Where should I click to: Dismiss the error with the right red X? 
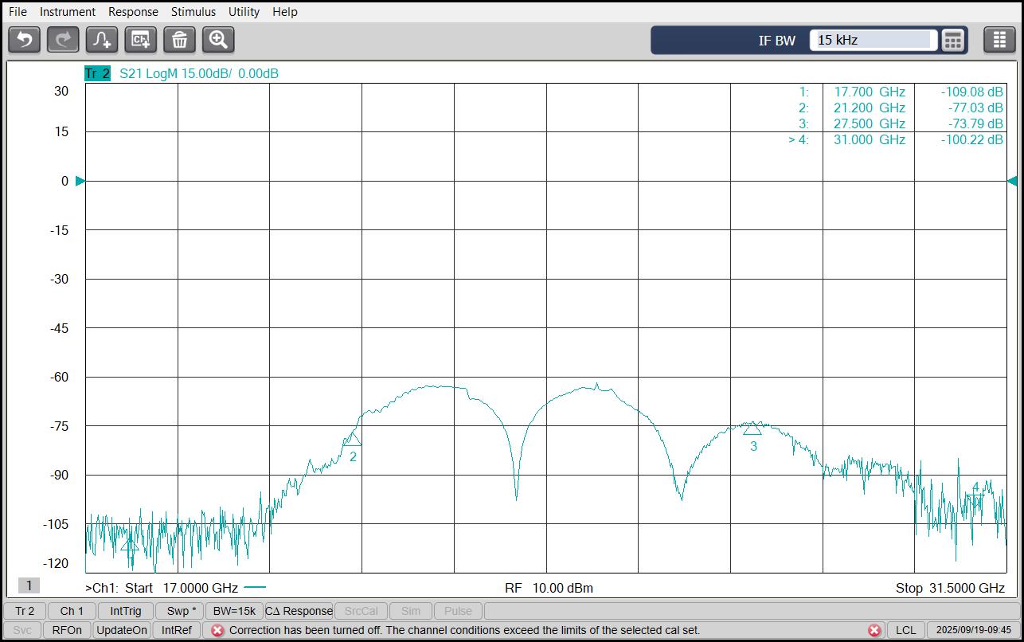pyautogui.click(x=874, y=630)
